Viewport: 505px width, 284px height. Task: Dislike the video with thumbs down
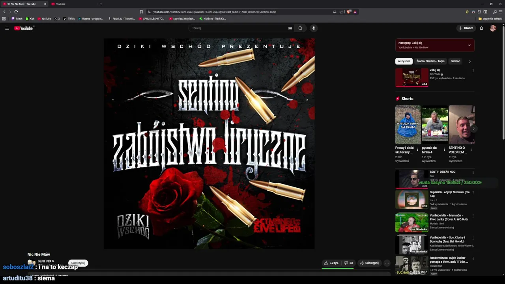click(x=348, y=263)
